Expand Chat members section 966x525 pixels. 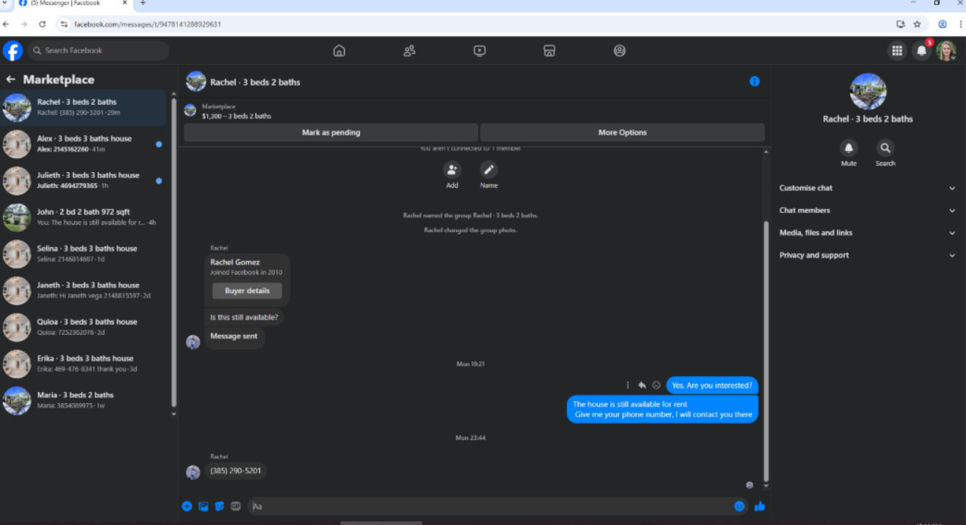(x=867, y=210)
